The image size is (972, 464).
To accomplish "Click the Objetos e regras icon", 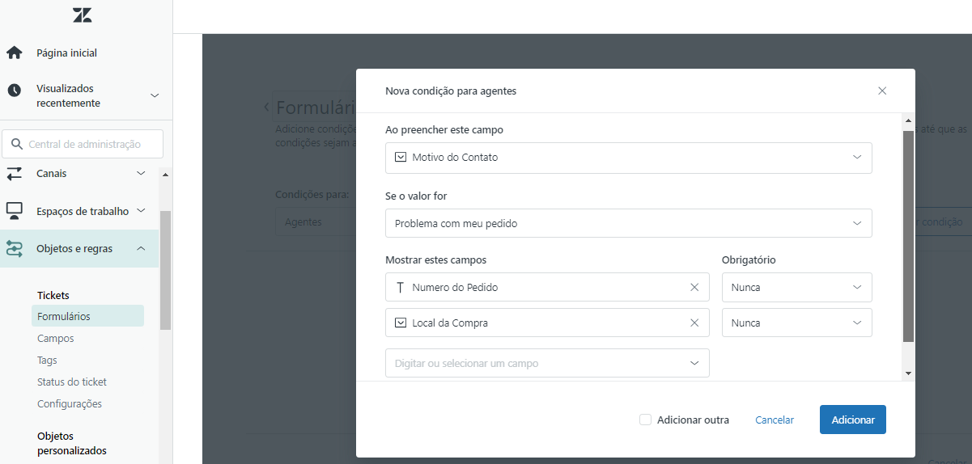I will point(14,249).
